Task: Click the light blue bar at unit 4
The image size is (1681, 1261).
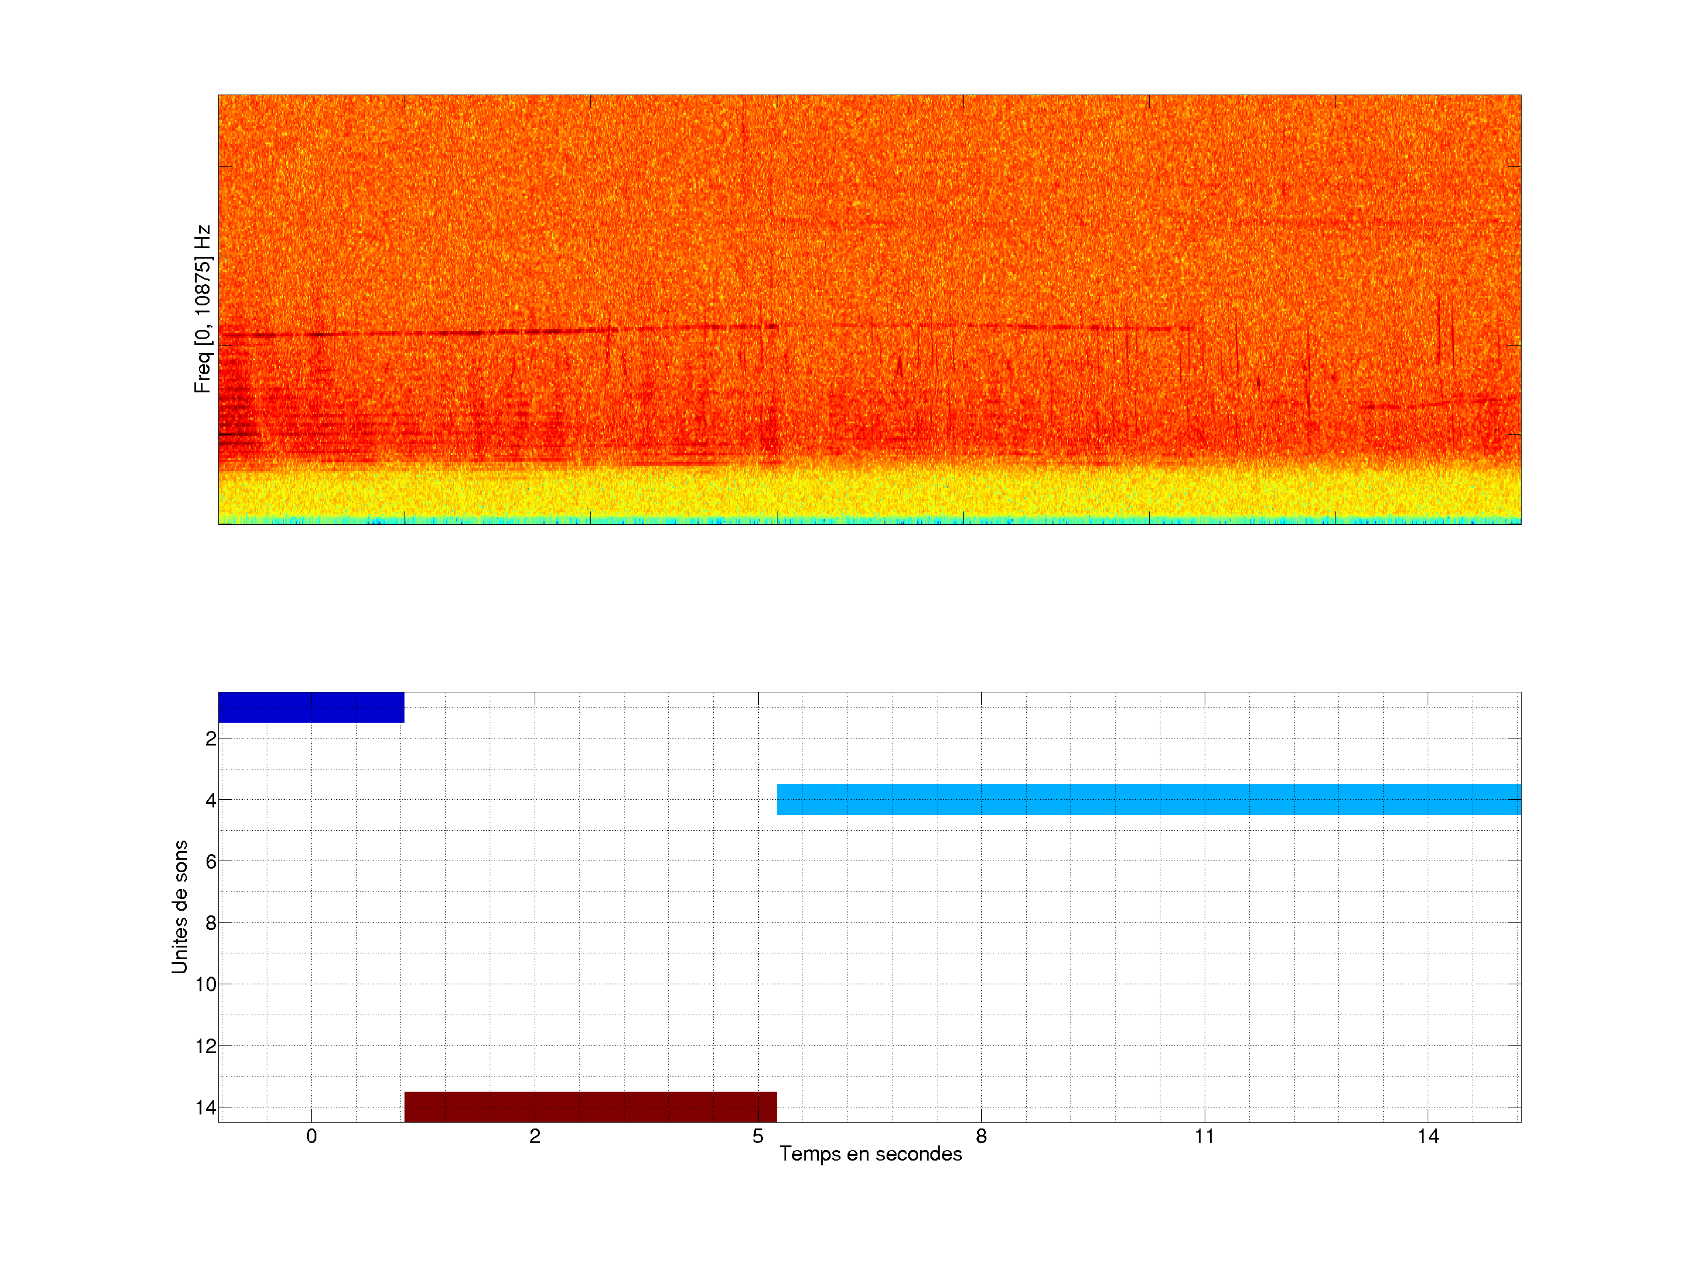Action: (x=1148, y=799)
